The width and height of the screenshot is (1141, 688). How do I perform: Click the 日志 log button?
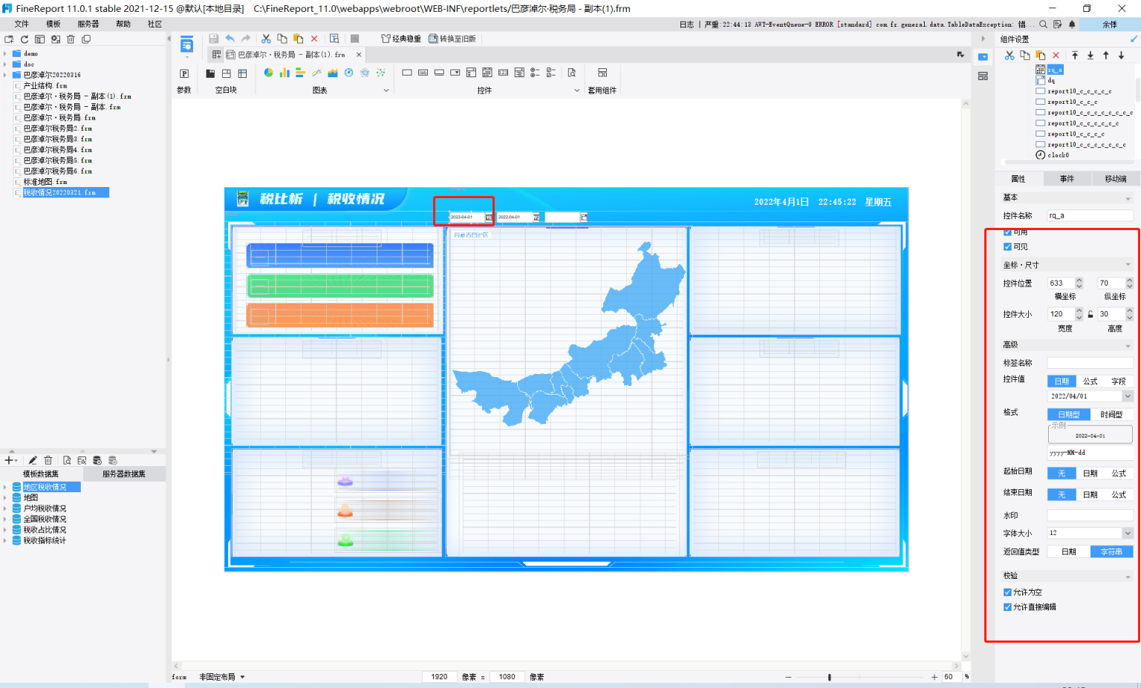pyautogui.click(x=686, y=24)
